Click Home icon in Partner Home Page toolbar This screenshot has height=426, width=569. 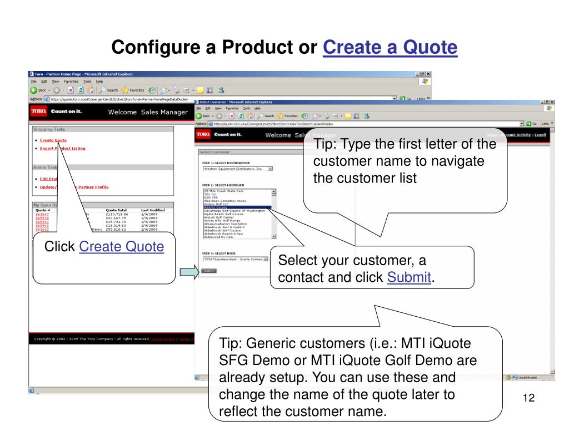tap(91, 90)
